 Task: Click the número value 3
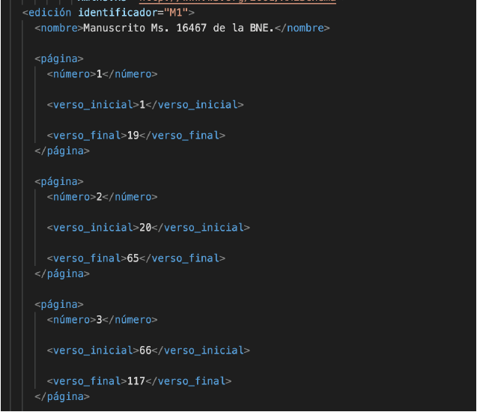click(x=99, y=320)
